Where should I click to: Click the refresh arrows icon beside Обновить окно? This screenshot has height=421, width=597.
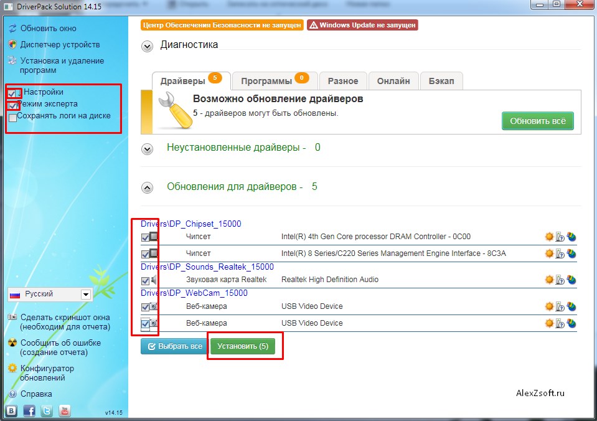point(12,29)
